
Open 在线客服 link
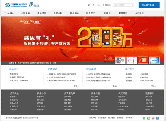[145, 74]
